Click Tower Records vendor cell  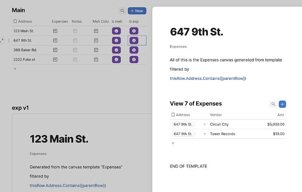[x=222, y=134]
